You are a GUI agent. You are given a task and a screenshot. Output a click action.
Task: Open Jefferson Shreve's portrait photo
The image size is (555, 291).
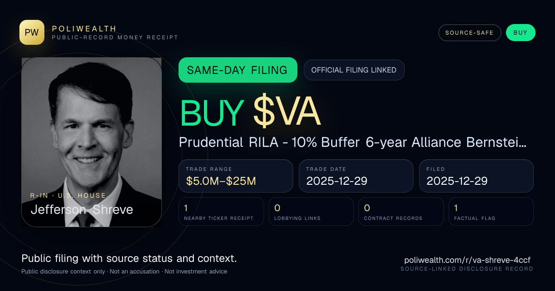[x=92, y=142]
